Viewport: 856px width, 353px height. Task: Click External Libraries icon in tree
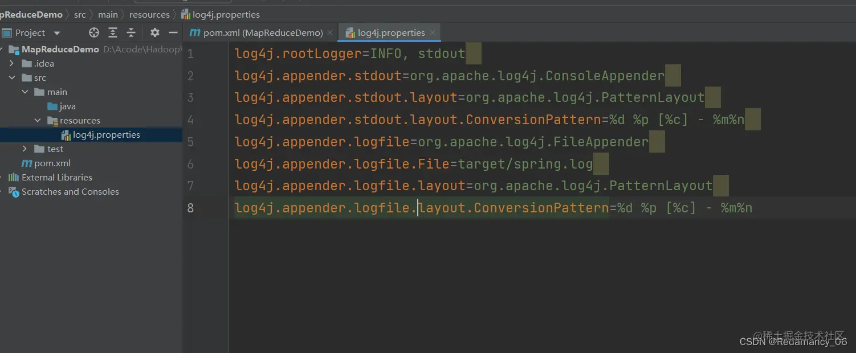click(14, 177)
